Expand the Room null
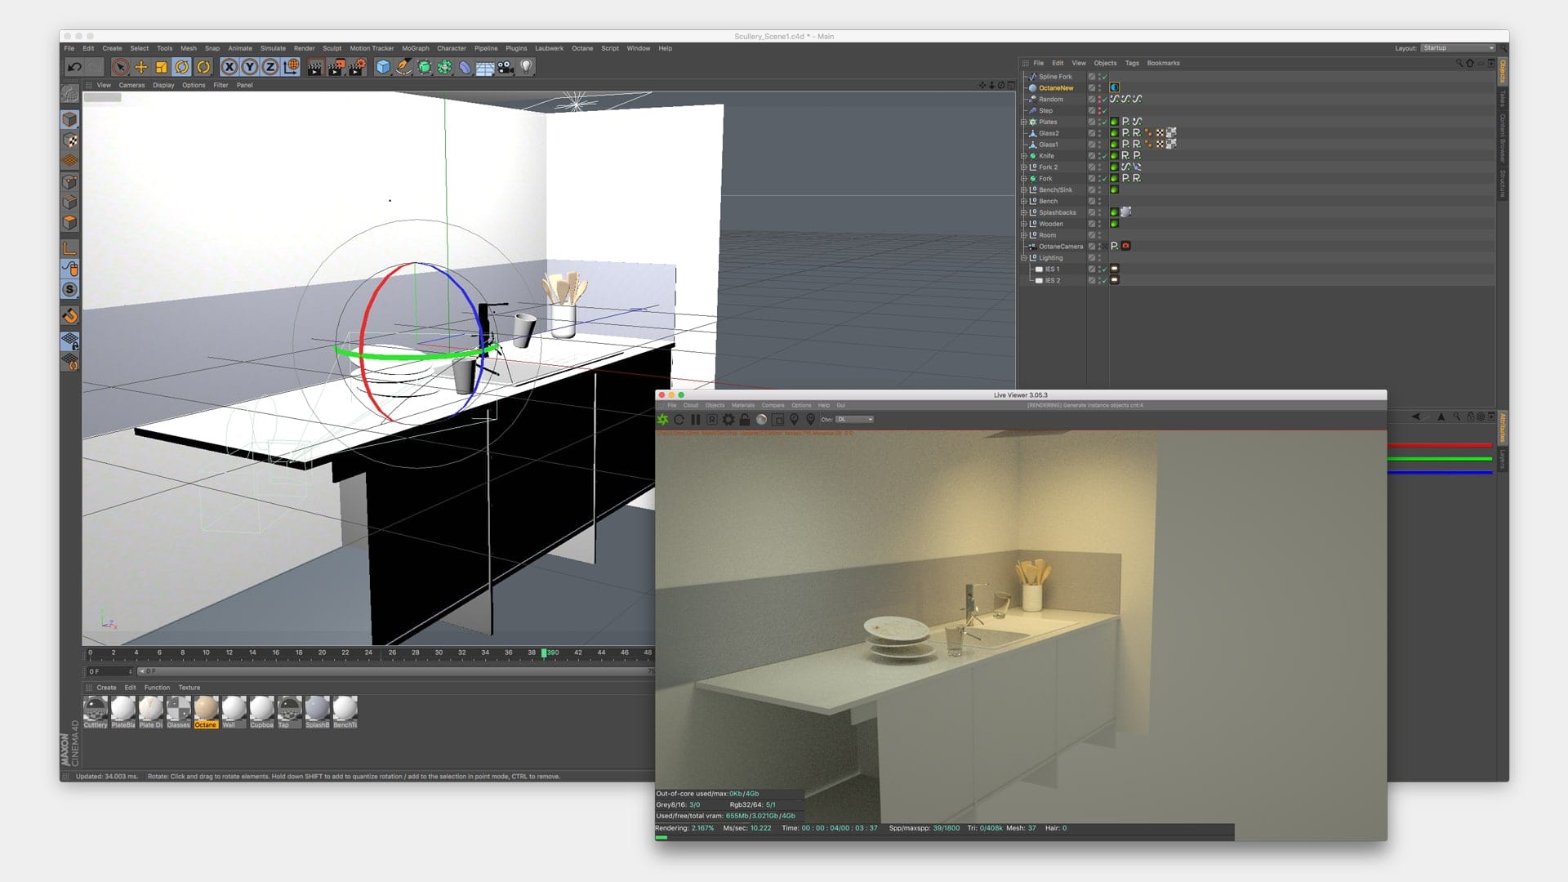Screen dimensions: 1568x882 coord(1023,235)
